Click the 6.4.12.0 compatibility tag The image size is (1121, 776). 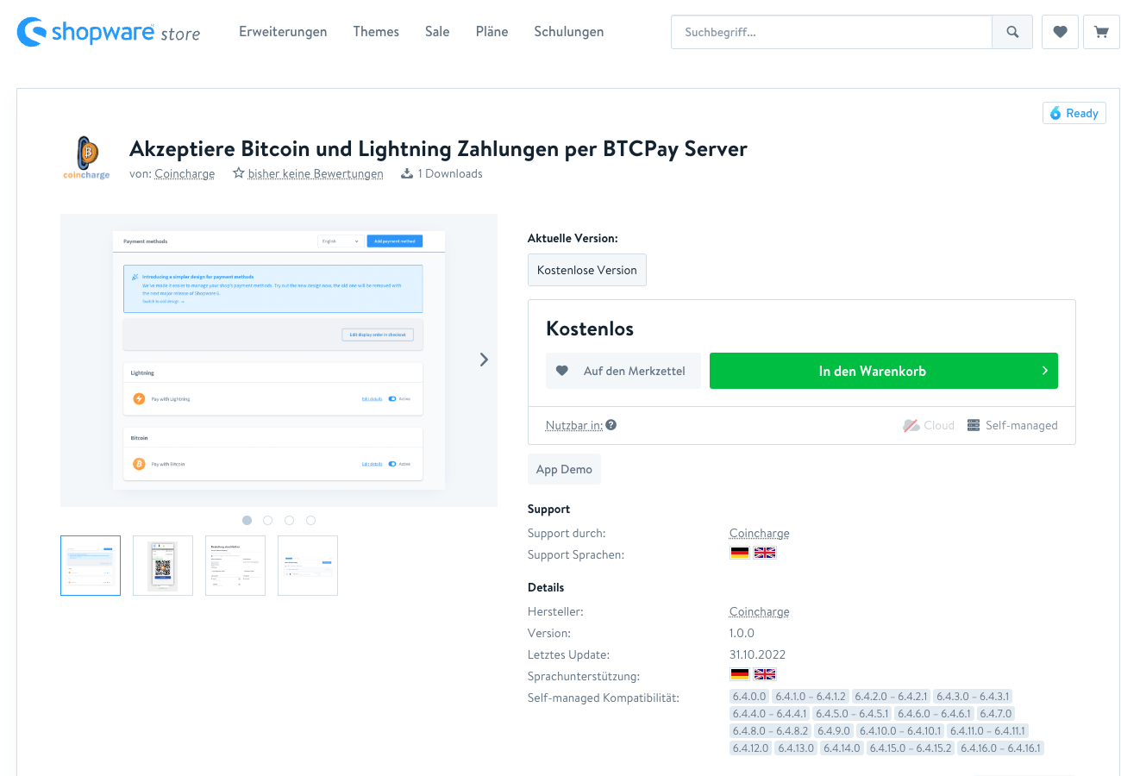tap(750, 748)
